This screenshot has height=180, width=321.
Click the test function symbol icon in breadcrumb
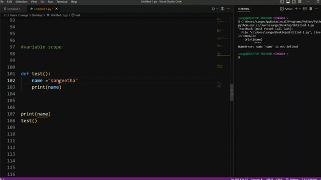[73, 15]
